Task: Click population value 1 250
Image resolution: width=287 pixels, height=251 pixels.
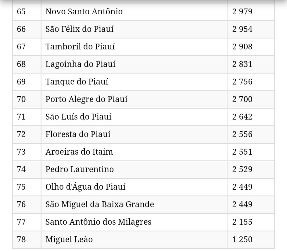Action: pos(242,240)
